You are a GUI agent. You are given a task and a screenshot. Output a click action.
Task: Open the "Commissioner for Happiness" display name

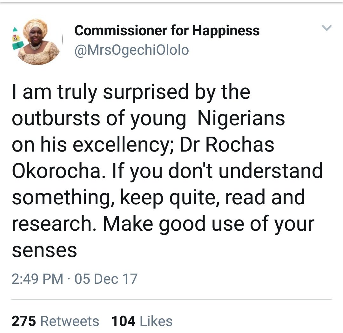[x=167, y=31]
